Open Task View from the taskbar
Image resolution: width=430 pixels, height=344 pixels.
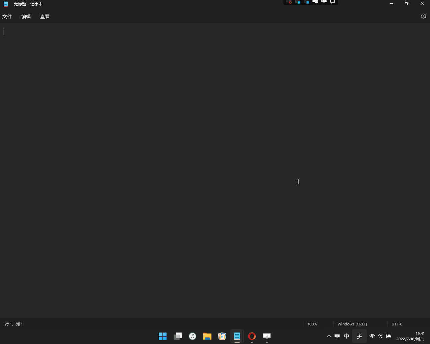tap(178, 336)
